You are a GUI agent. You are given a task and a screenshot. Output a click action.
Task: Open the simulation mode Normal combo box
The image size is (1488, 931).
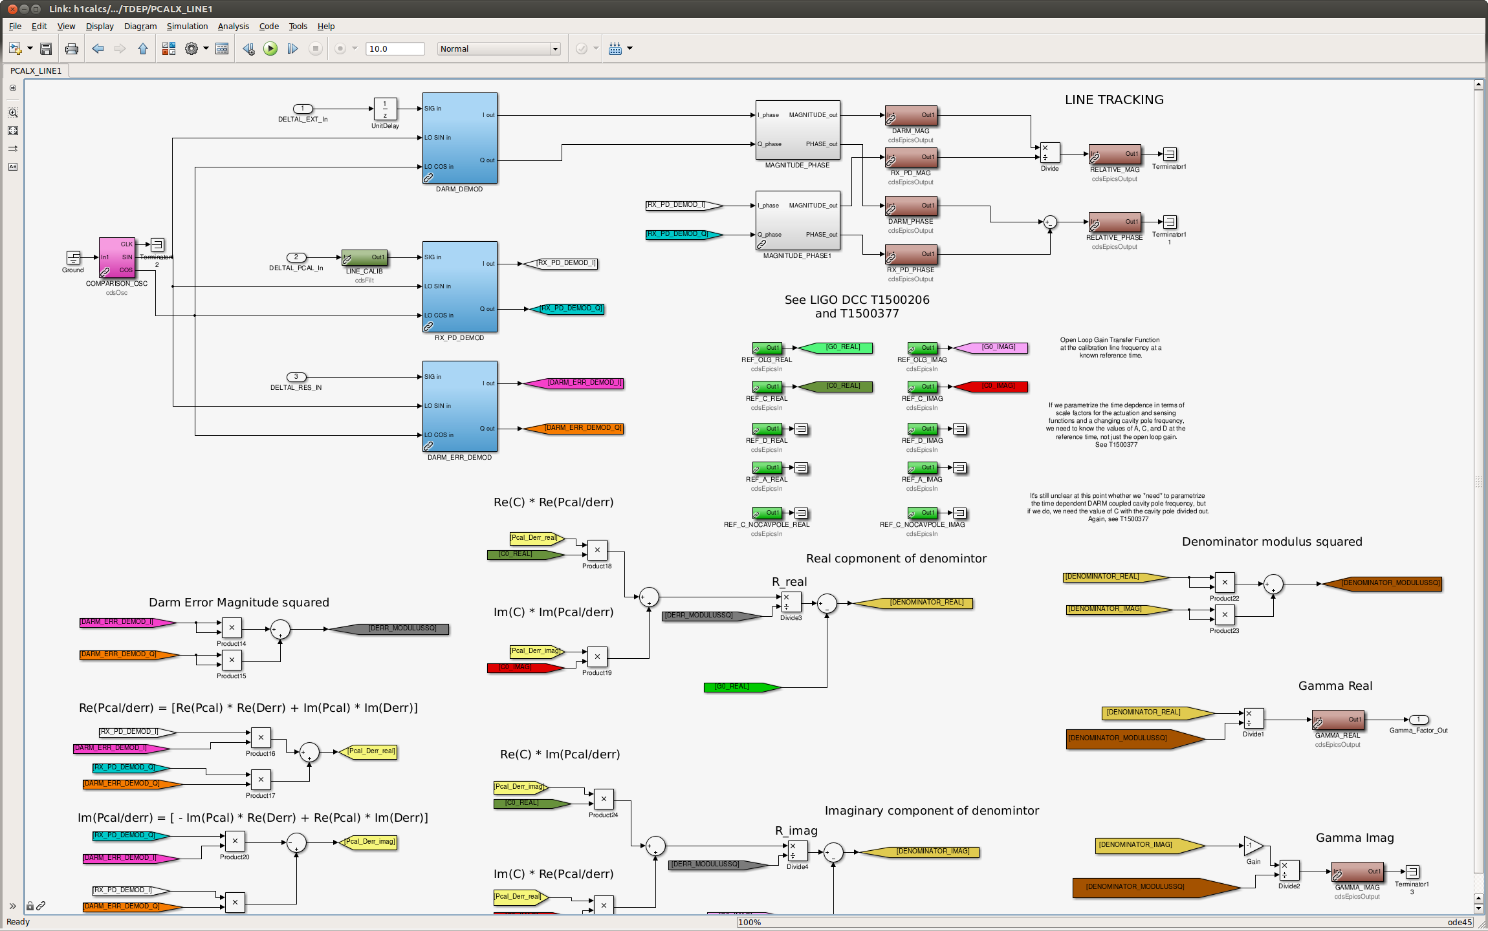(499, 48)
